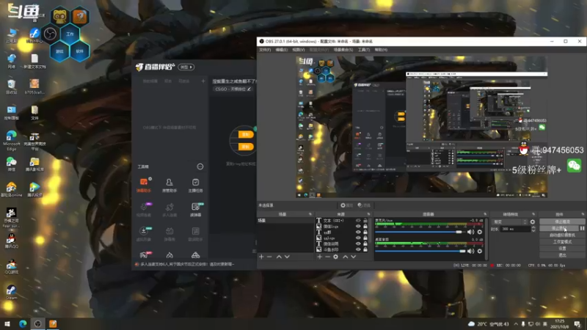Open the 游戏 hexagon folder

(x=60, y=51)
